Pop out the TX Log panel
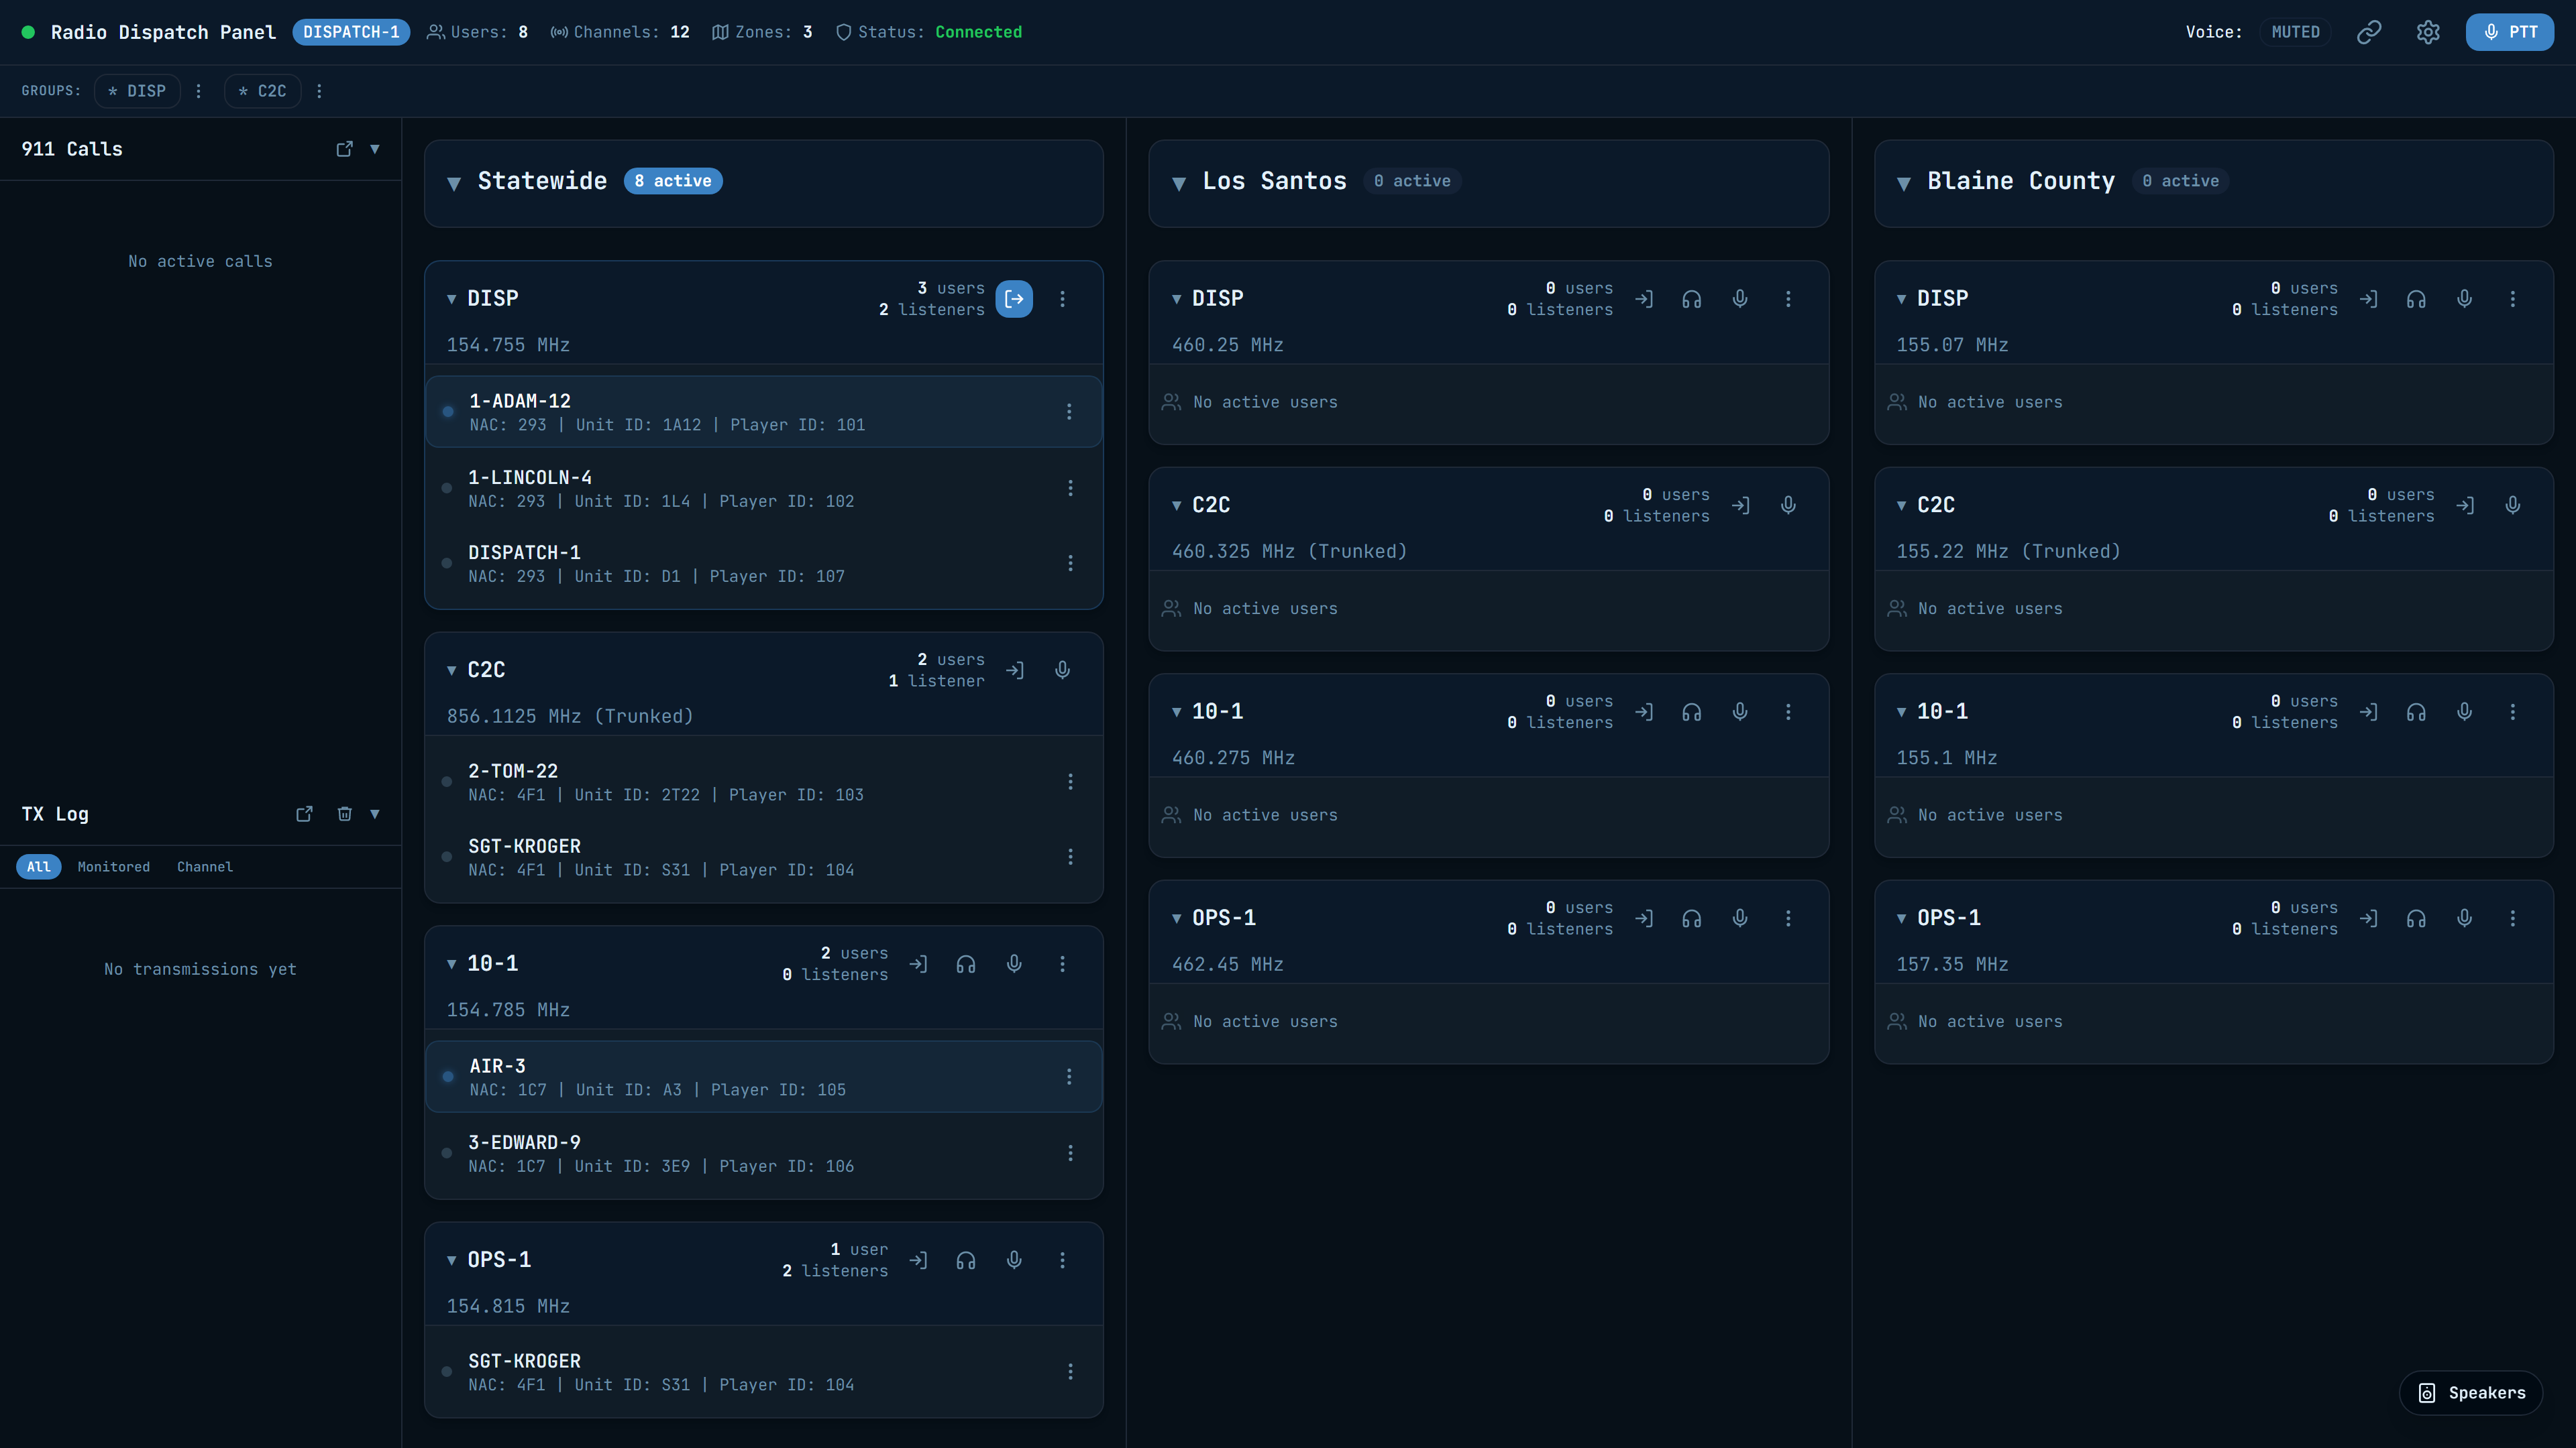2576x1448 pixels. coord(305,814)
